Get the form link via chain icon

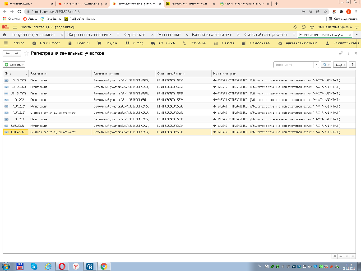pyautogui.click(x=341, y=53)
